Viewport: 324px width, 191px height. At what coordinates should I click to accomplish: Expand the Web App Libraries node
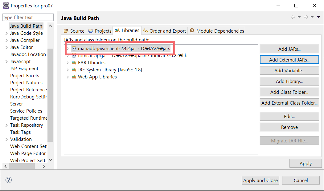pyautogui.click(x=68, y=77)
